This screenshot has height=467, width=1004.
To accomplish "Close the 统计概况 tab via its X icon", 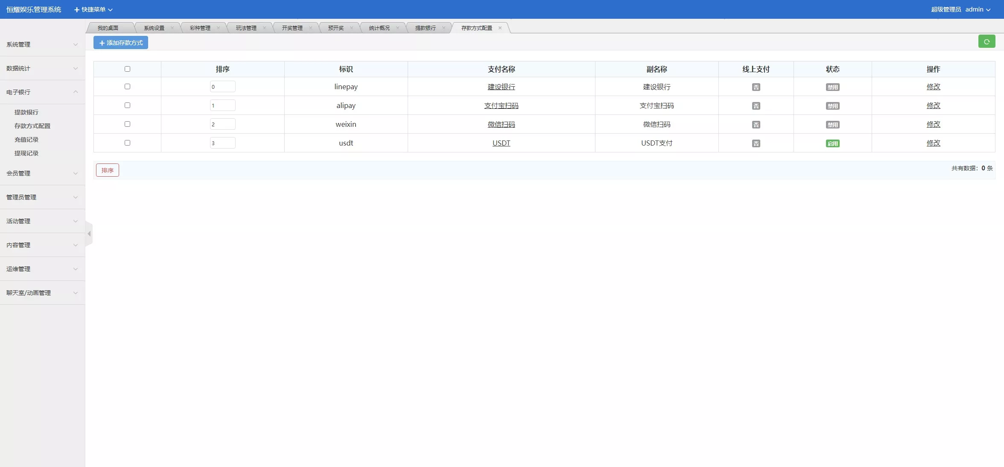I will pyautogui.click(x=398, y=27).
